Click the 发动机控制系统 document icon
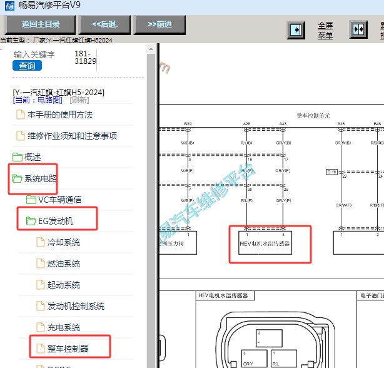Viewport: 384px width, 368px height. coord(41,306)
